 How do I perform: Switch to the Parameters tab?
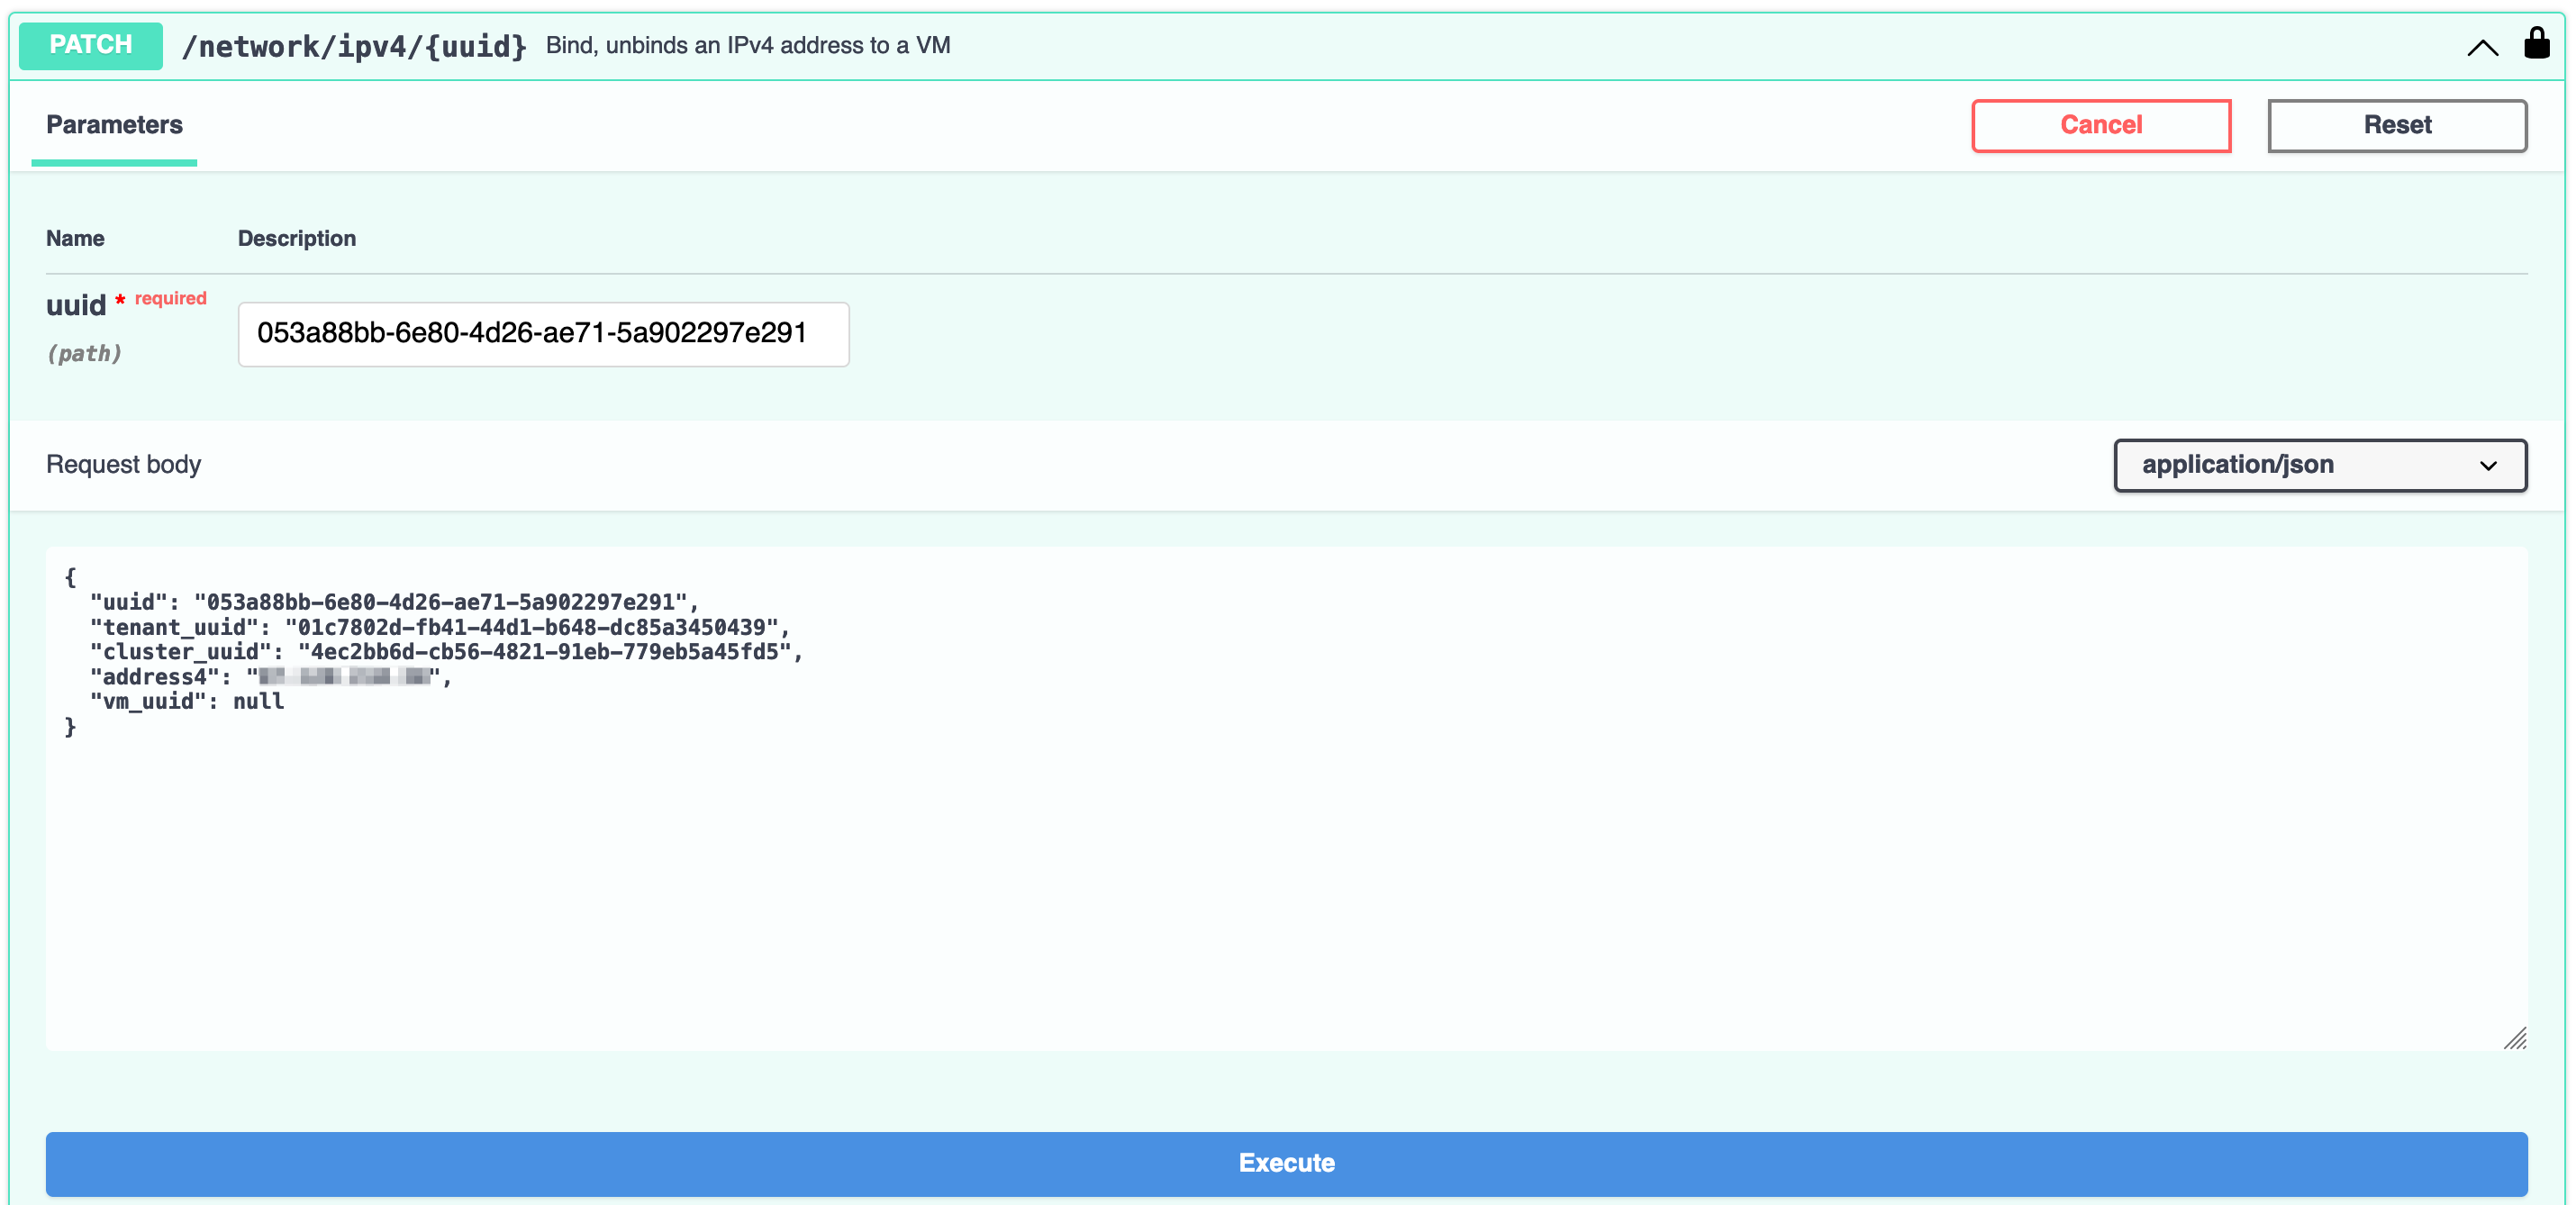(x=113, y=125)
